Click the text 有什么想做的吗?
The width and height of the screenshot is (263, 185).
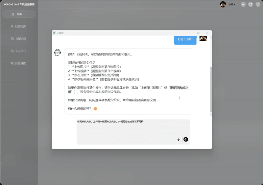(x=79, y=109)
